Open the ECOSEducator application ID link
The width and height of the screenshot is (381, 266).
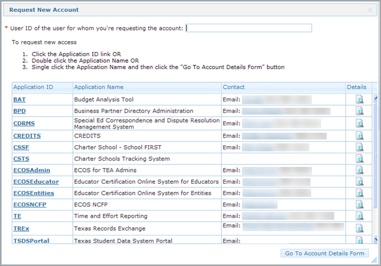point(36,182)
